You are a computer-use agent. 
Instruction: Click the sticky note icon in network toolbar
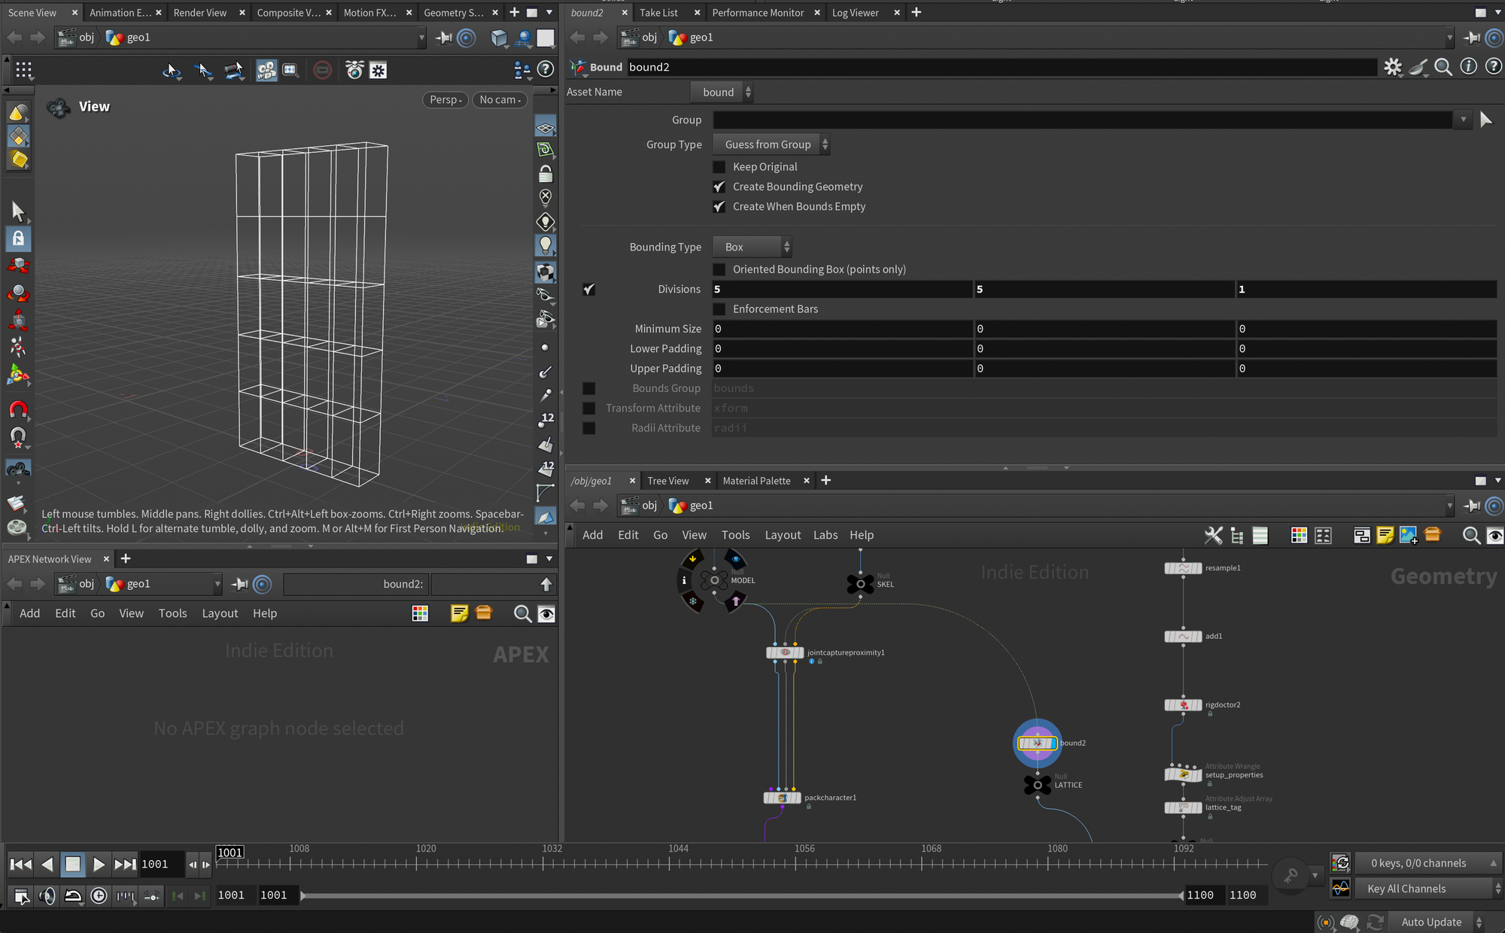point(1385,535)
